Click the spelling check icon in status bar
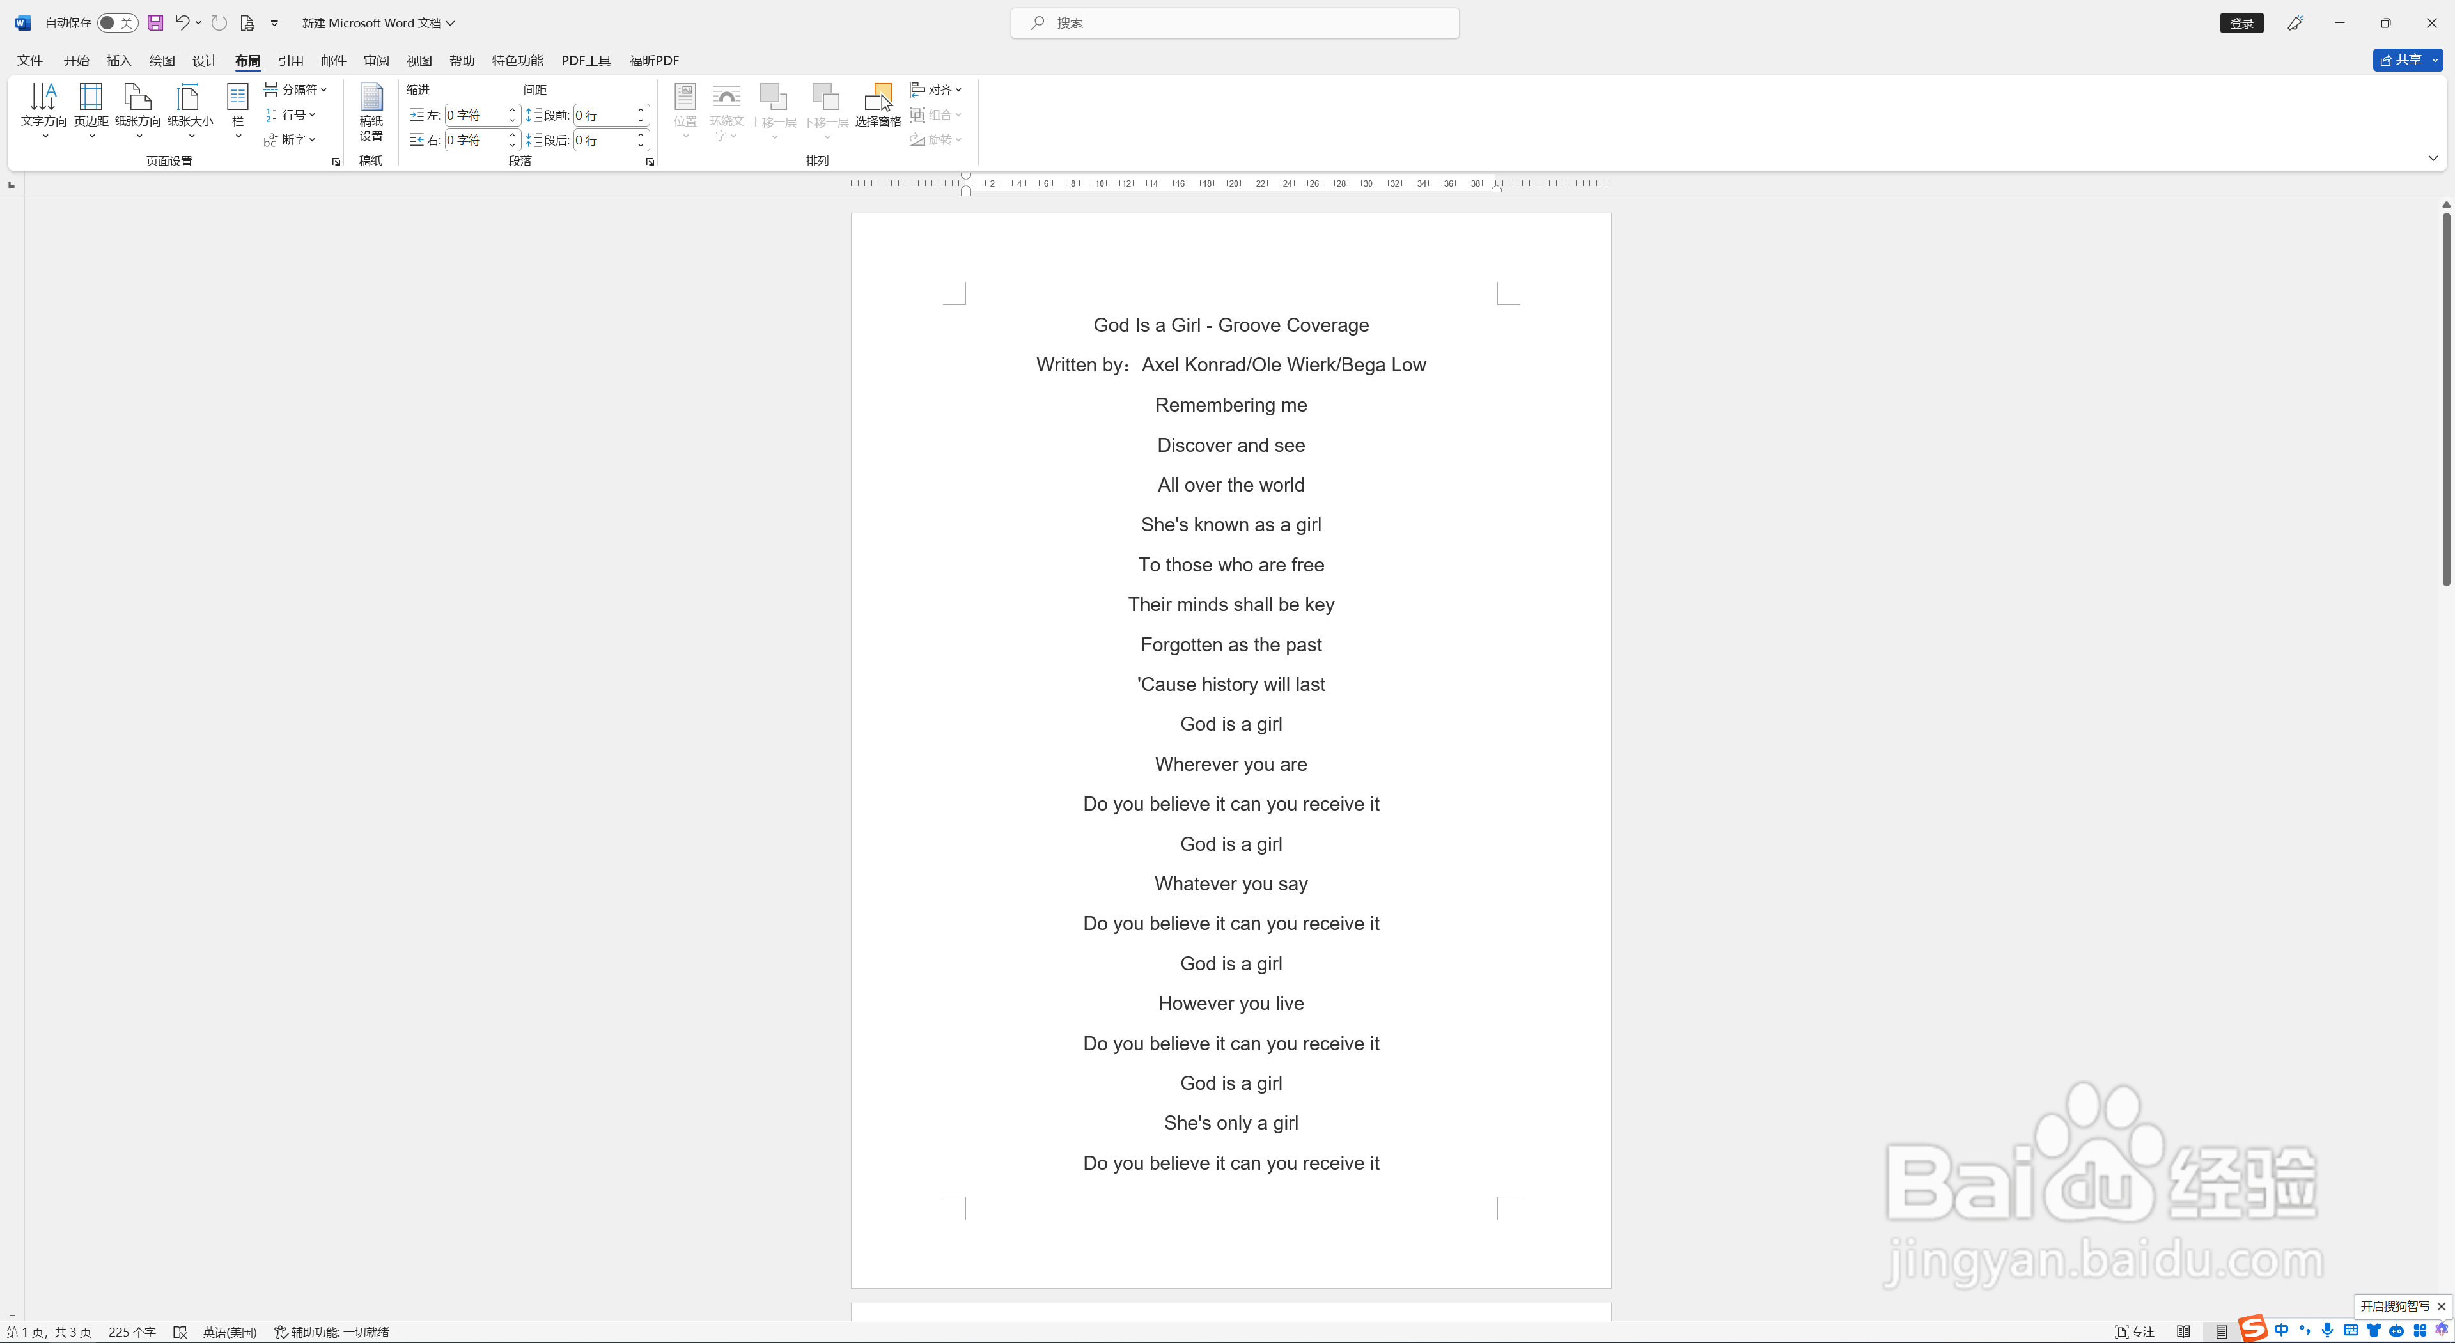 [180, 1333]
